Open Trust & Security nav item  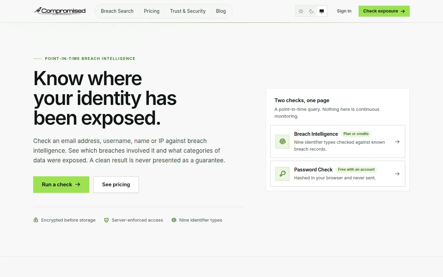coord(188,11)
